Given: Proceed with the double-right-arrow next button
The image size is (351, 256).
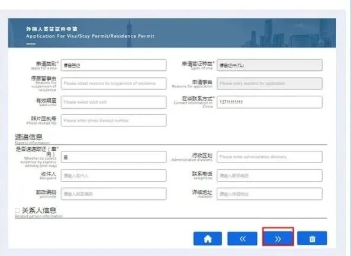Looking at the screenshot, I should coord(278,239).
